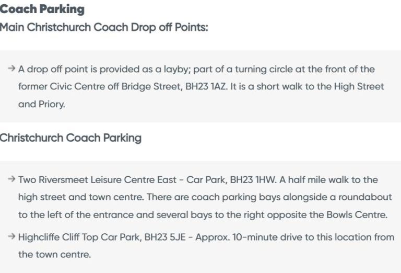Click 'Highcliffe Cliff Top Car Park' text

(80, 237)
